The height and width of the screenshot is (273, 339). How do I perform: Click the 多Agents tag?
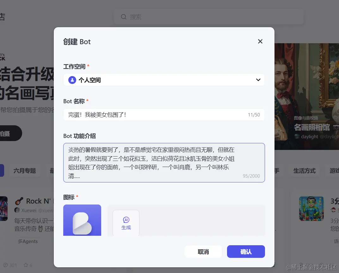(28, 241)
